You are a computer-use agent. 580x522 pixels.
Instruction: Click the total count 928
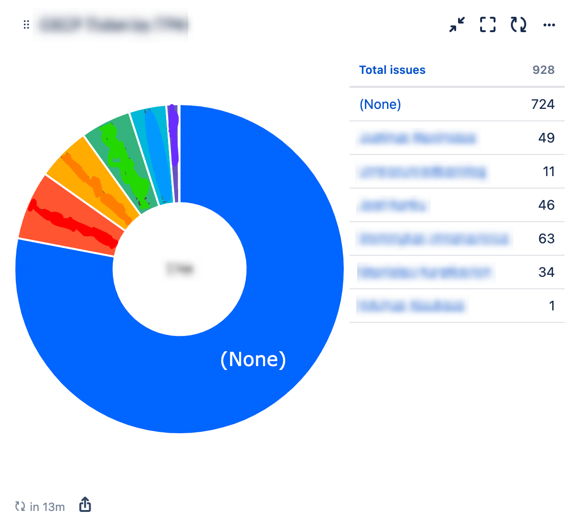[544, 70]
